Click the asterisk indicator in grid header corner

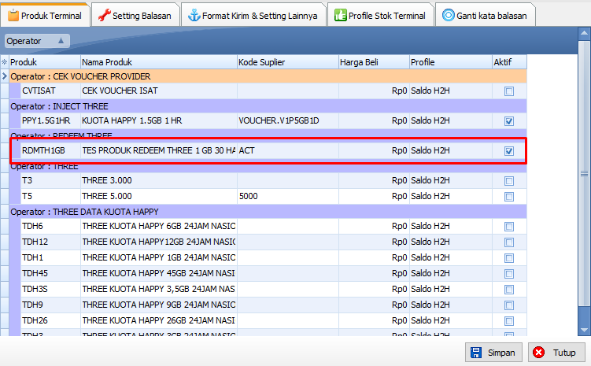coord(5,62)
